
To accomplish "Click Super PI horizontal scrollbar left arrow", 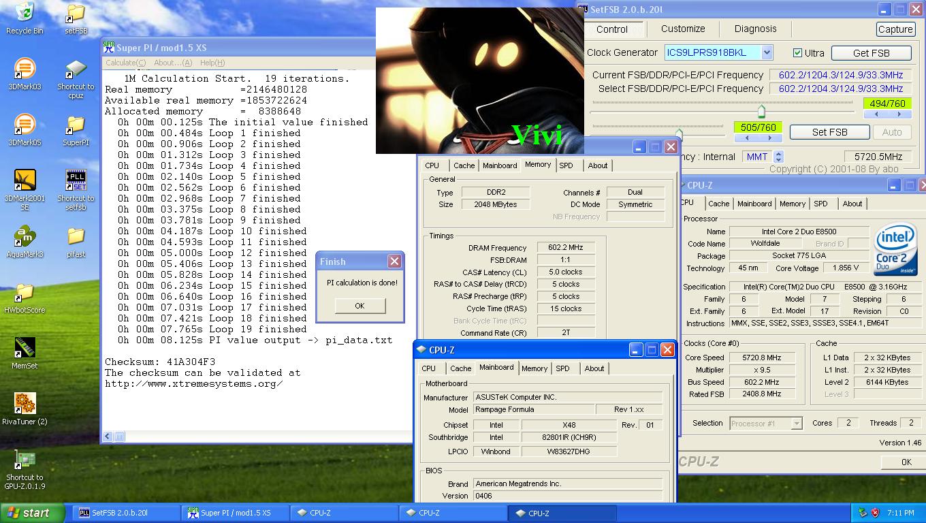I will point(108,437).
